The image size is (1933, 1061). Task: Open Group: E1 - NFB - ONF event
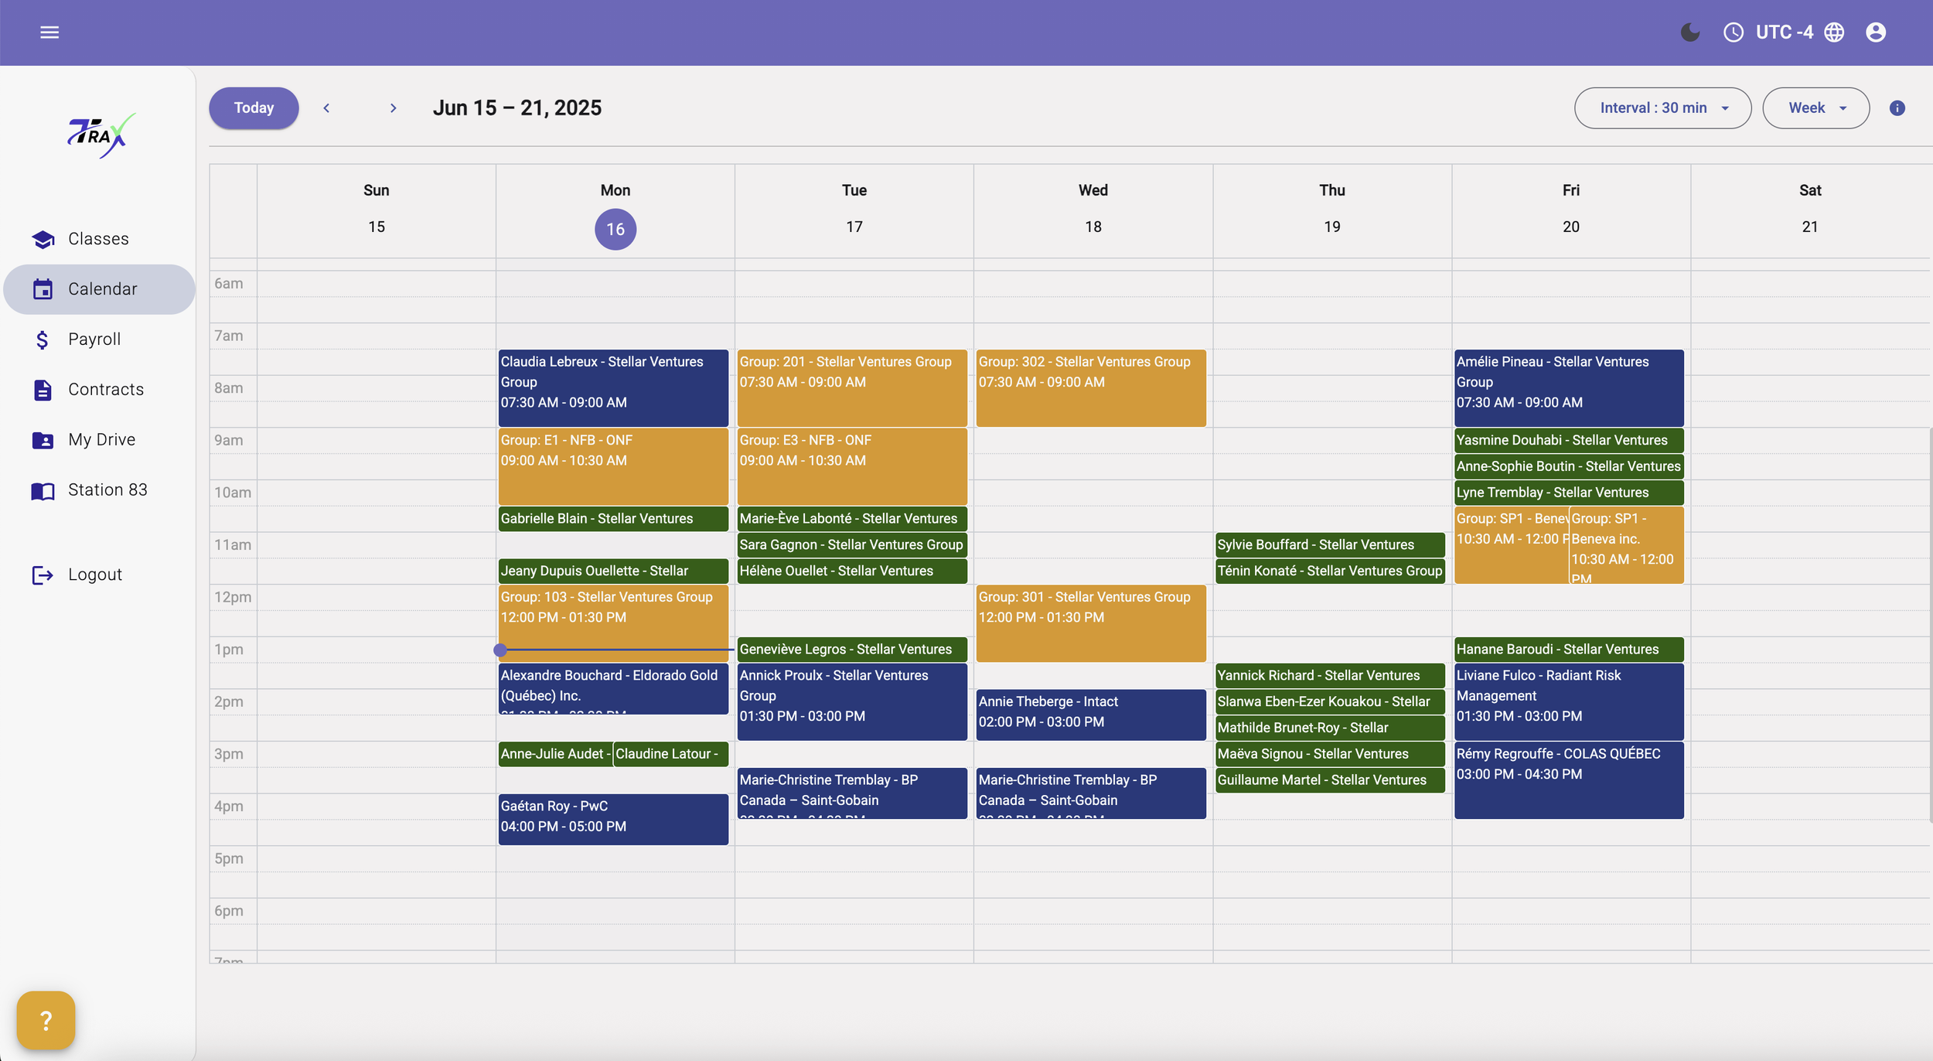pos(613,466)
